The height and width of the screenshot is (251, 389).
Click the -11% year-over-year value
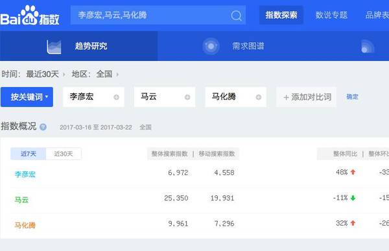(340, 198)
